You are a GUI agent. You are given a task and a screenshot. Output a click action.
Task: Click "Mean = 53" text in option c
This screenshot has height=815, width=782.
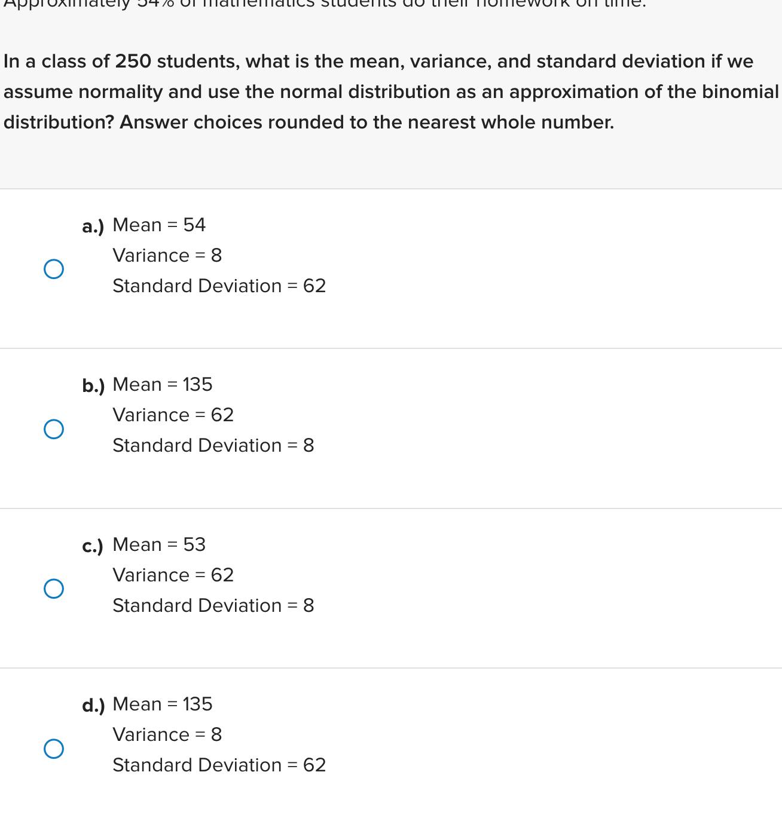pyautogui.click(x=159, y=544)
